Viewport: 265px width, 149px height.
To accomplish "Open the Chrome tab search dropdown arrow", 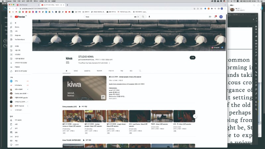I will click(x=225, y=5).
